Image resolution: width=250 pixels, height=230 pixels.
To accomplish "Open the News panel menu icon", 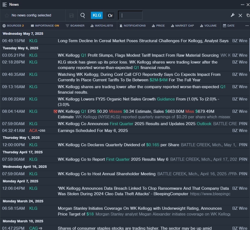I will (x=5, y=5).
